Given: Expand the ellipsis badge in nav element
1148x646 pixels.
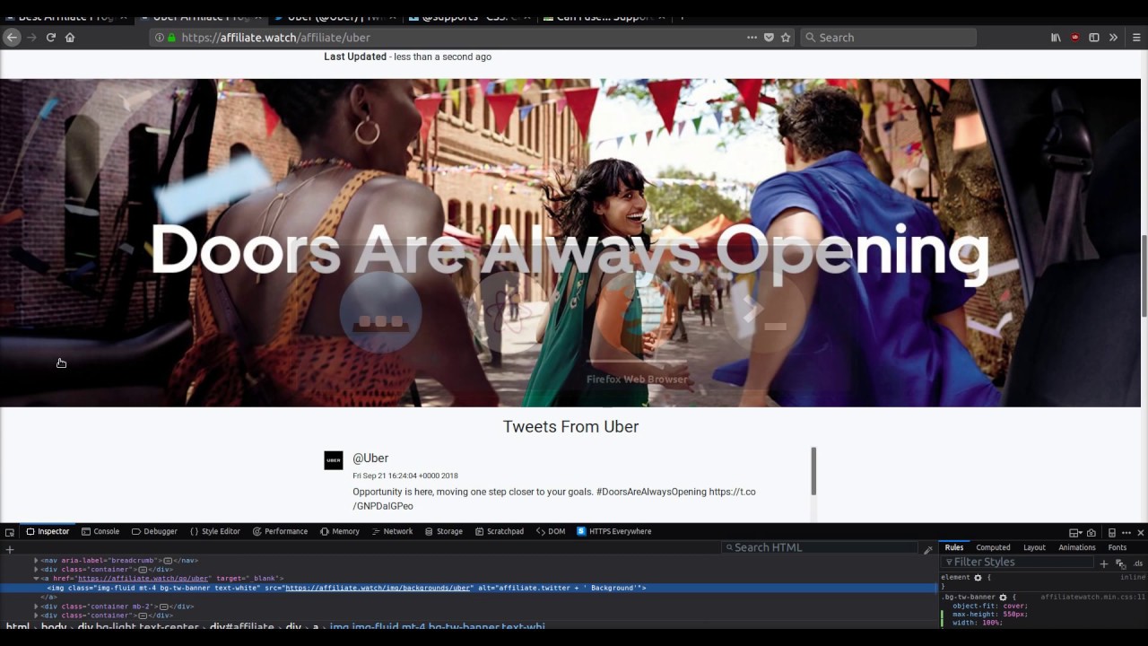Looking at the screenshot, I should click(168, 561).
